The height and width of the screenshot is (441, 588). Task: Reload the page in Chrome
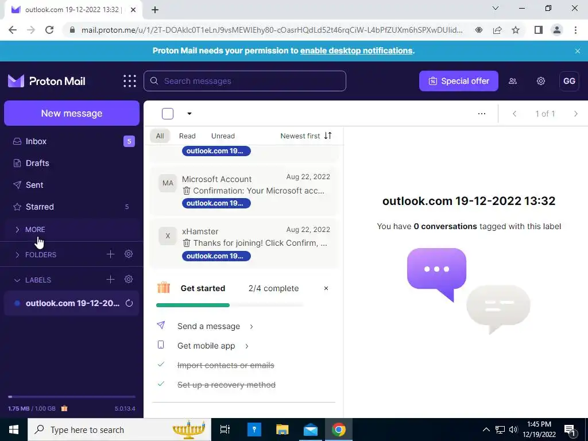[x=49, y=30]
